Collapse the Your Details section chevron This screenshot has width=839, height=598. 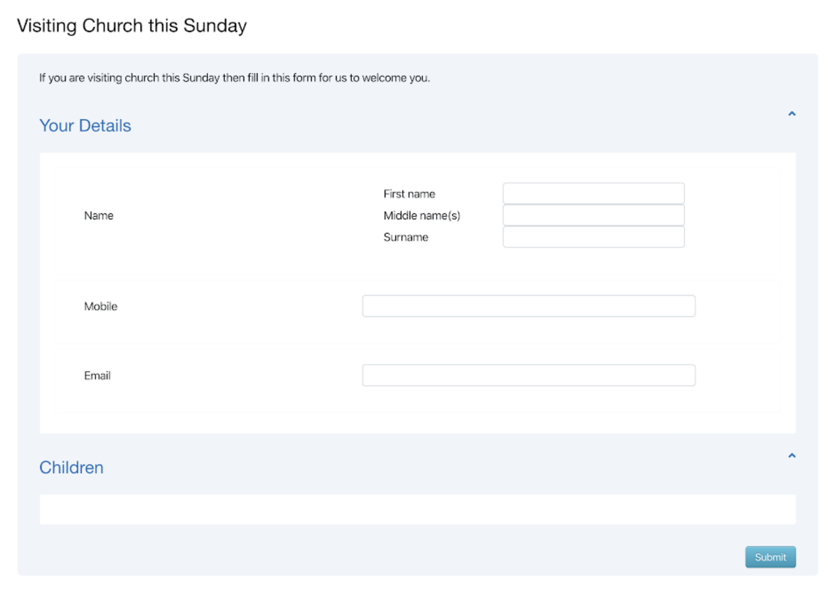point(791,114)
